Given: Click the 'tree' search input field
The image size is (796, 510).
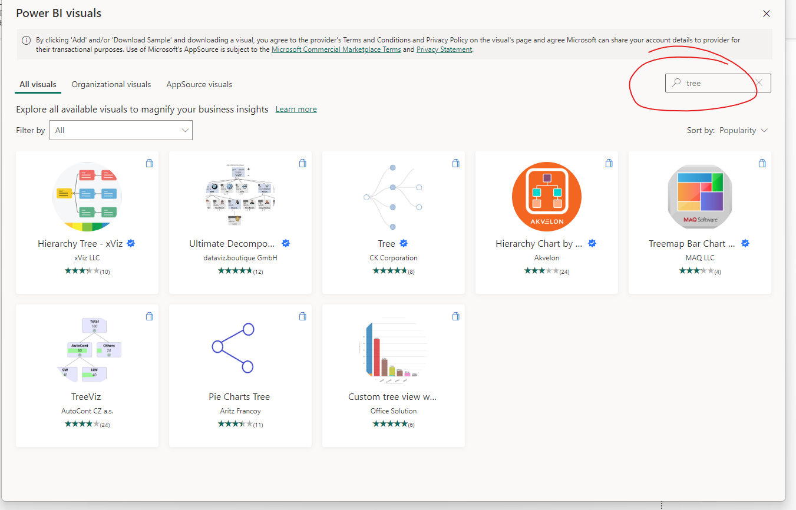Looking at the screenshot, I should point(718,83).
